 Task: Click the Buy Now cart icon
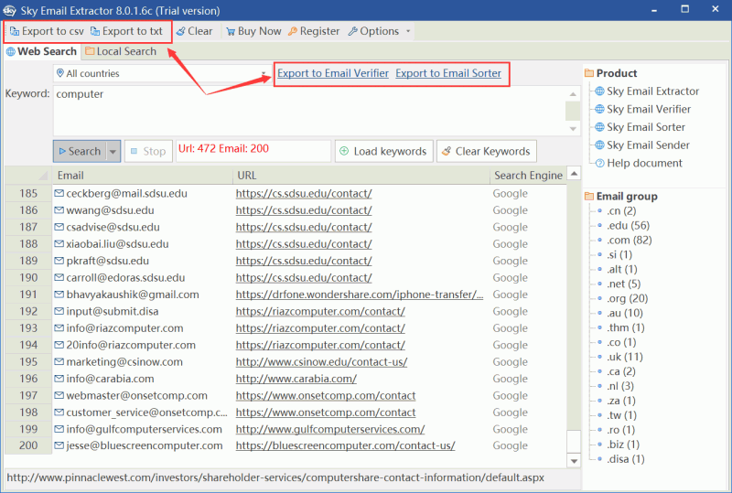pyautogui.click(x=231, y=31)
